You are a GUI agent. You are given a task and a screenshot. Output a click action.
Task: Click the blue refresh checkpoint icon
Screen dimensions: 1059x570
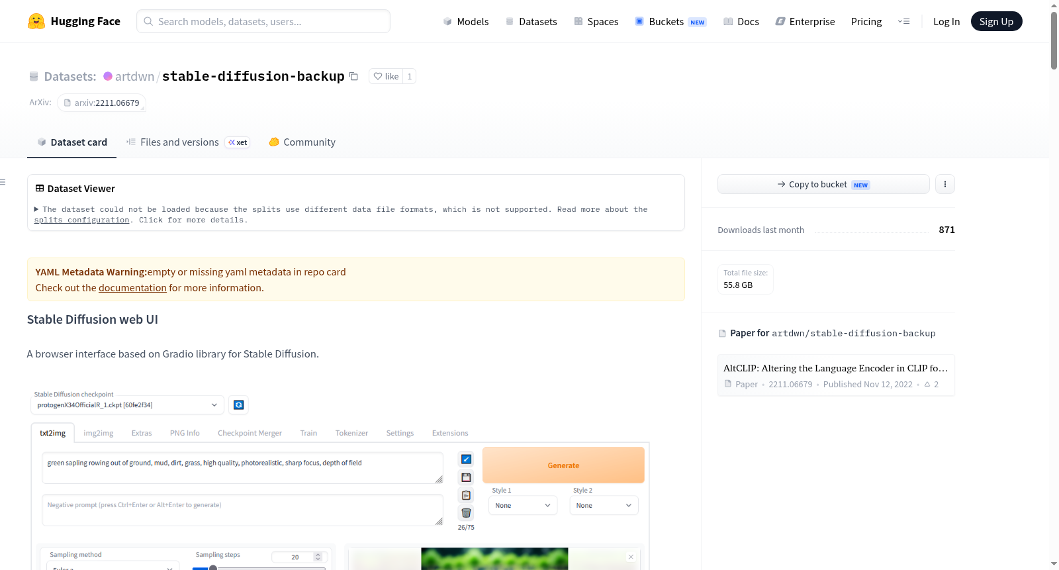coord(239,405)
